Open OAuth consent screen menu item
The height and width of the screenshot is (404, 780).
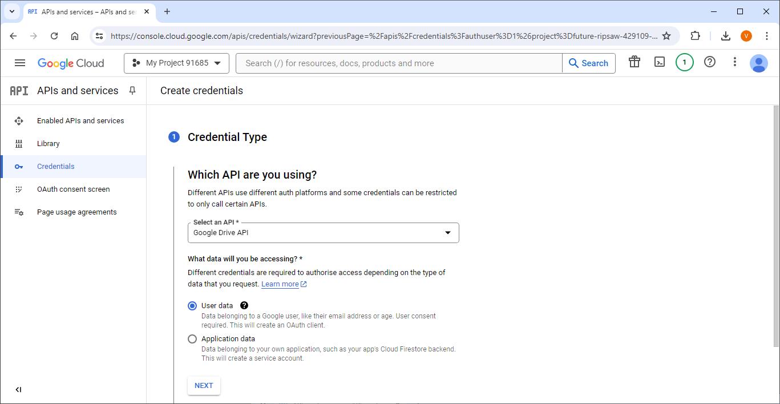[73, 189]
